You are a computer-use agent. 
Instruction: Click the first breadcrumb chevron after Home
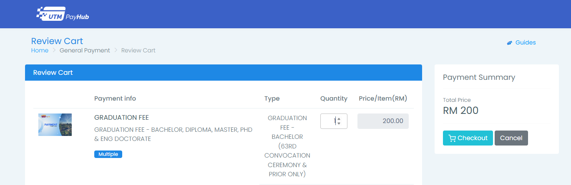(x=54, y=50)
